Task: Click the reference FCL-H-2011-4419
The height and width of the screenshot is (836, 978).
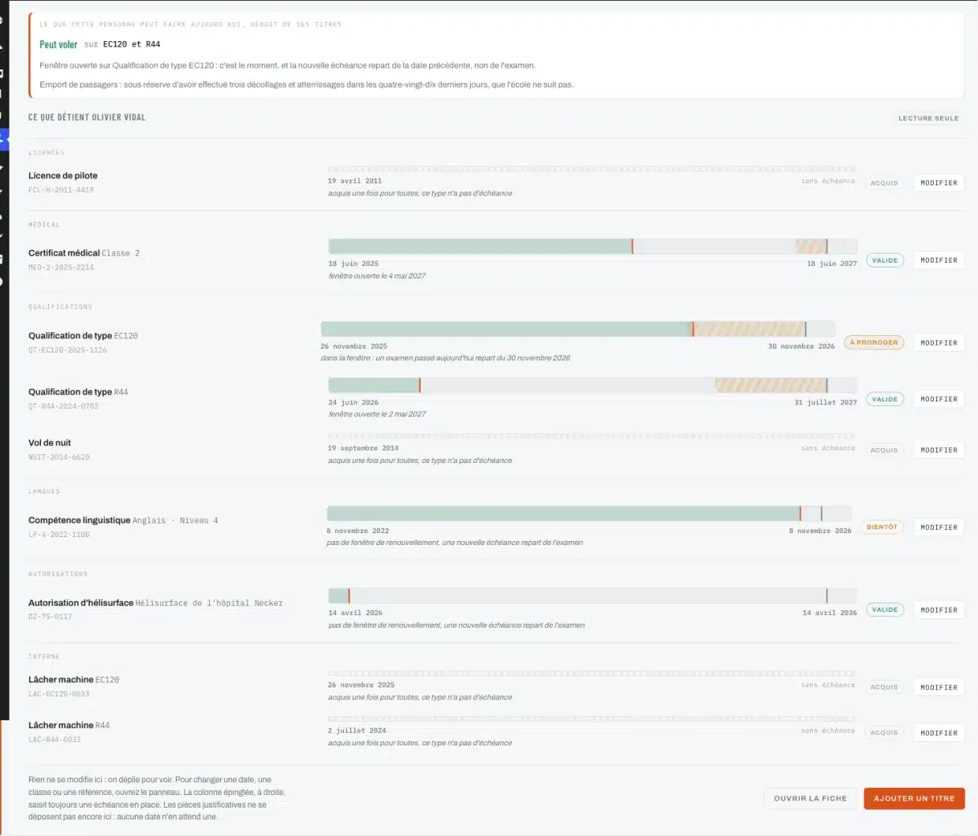Action: click(61, 190)
